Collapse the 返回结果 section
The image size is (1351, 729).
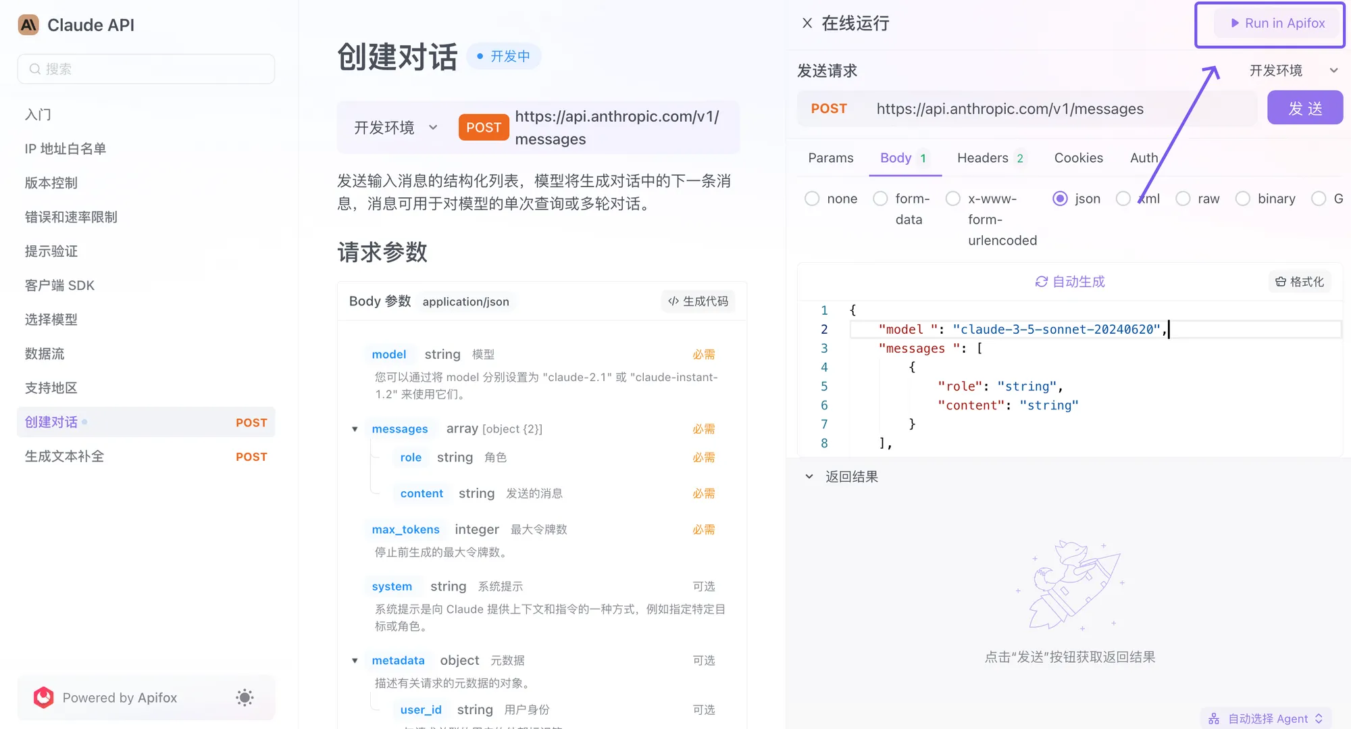(x=809, y=476)
